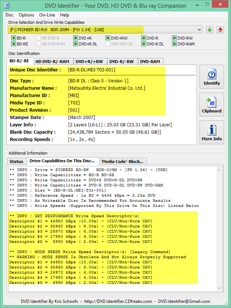Click the MODE SENSE warning line

pyautogui.click(x=98, y=257)
